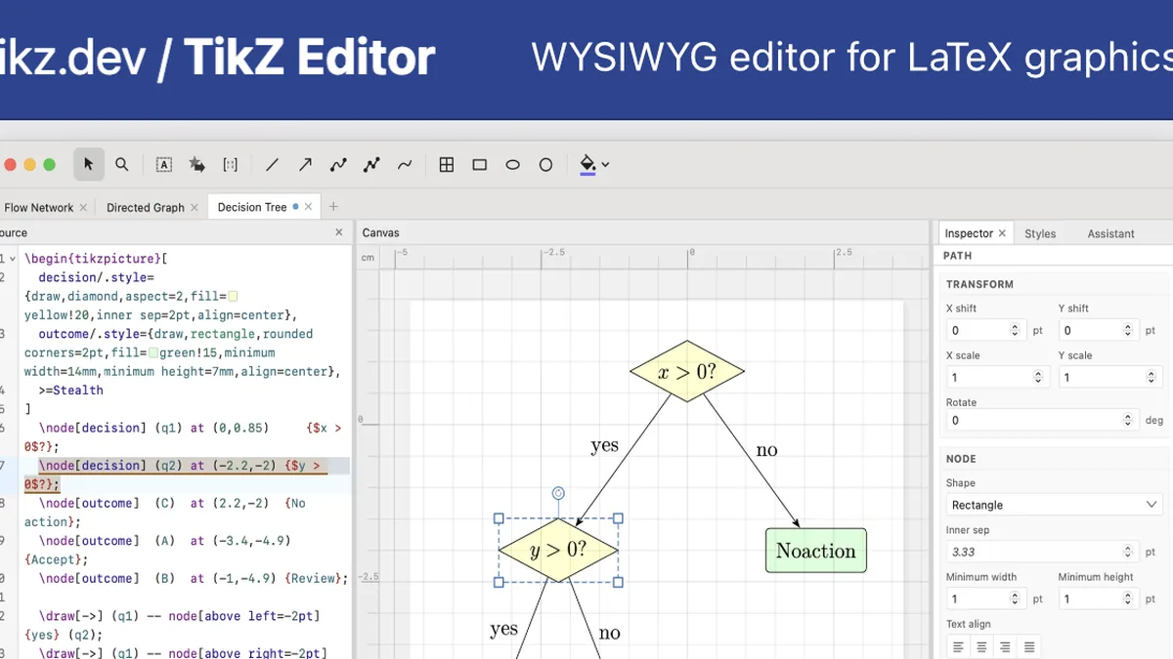Select the 'x > 0?' diamond node
The height and width of the screenshot is (659, 1173).
pyautogui.click(x=687, y=371)
